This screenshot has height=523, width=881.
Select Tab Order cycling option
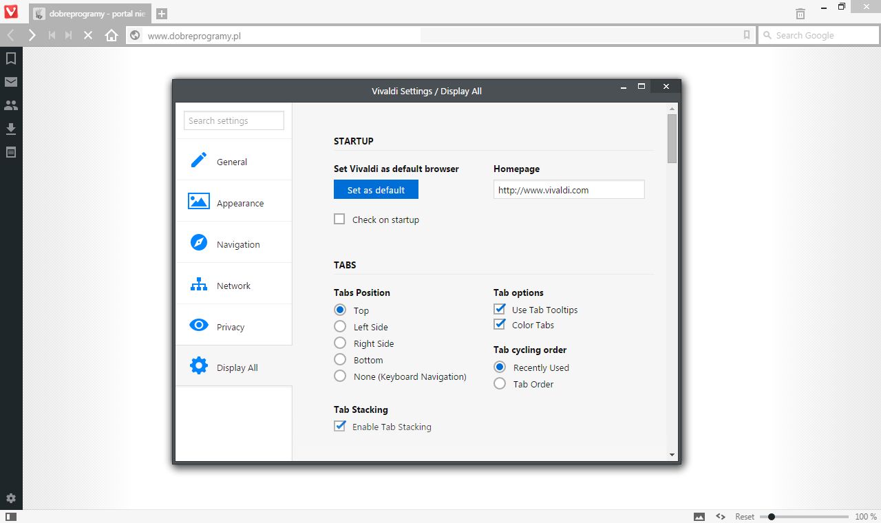coord(500,383)
